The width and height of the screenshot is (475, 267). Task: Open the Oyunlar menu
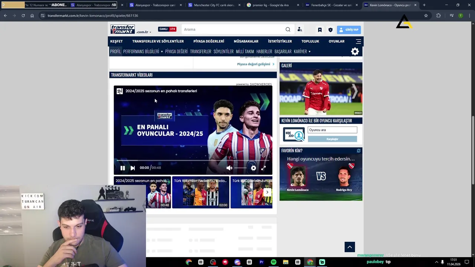pos(337,41)
